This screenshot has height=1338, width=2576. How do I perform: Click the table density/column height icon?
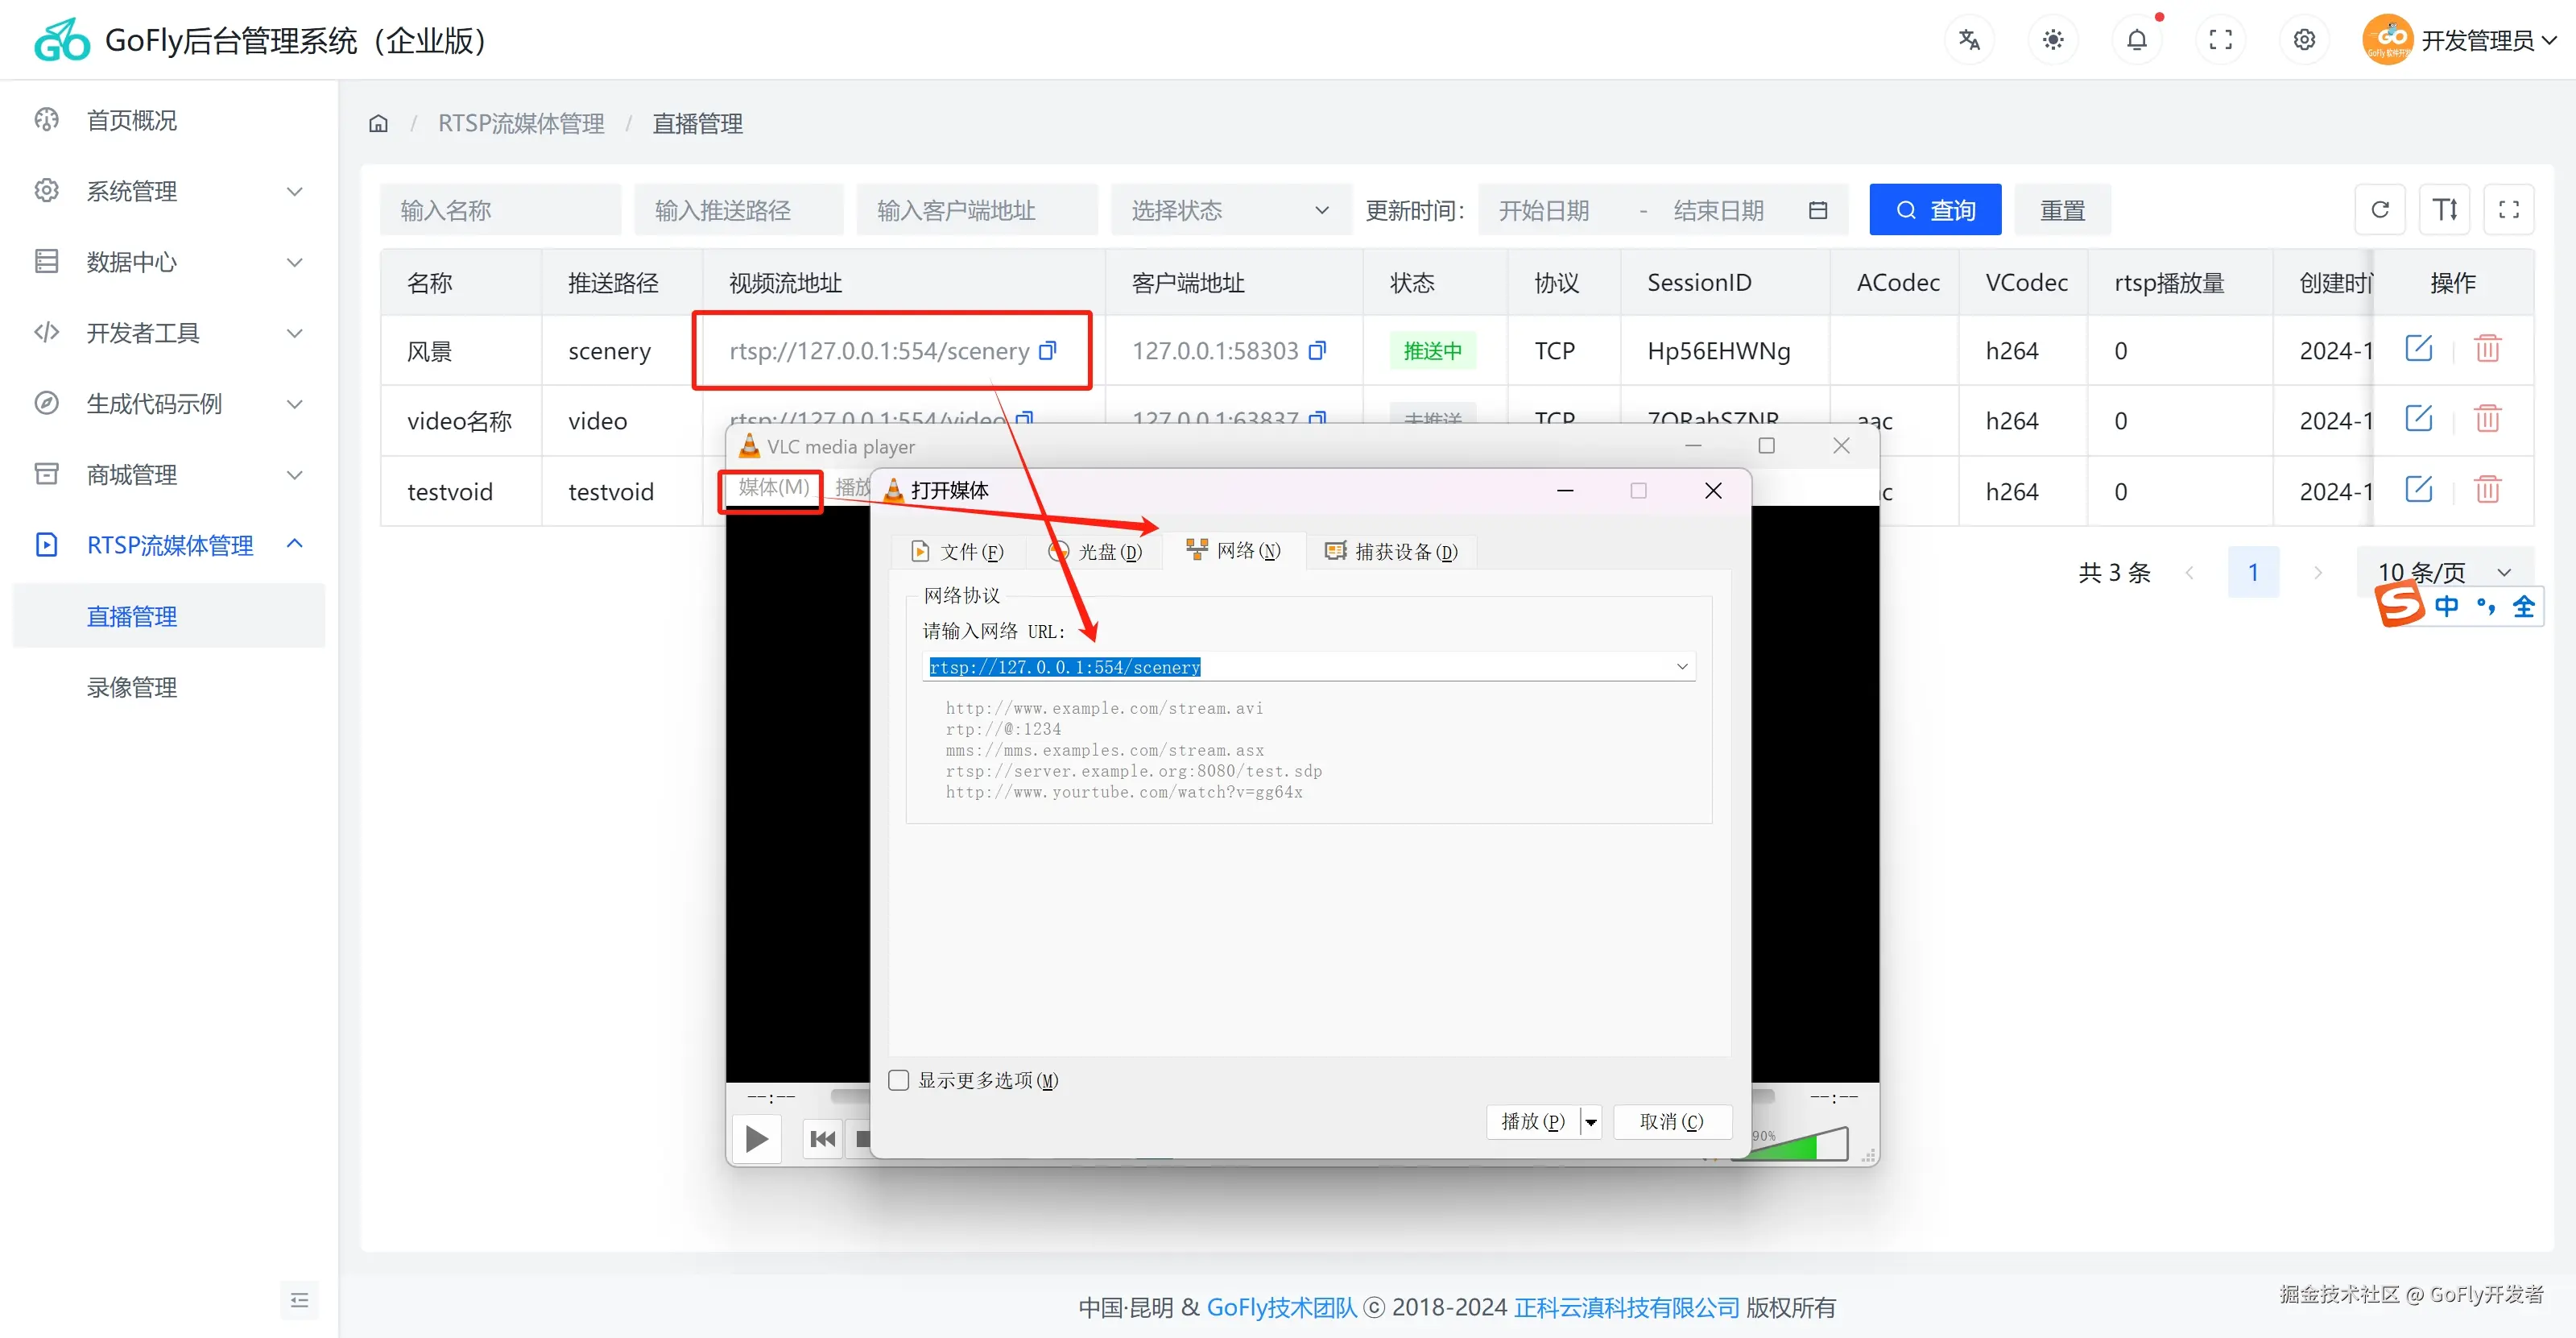click(2444, 209)
